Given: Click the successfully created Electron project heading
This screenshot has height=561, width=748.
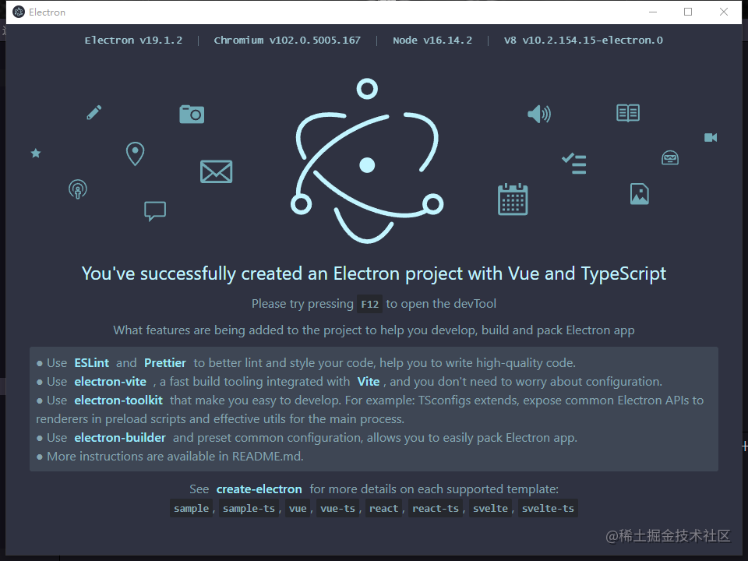Looking at the screenshot, I should pyautogui.click(x=374, y=273).
